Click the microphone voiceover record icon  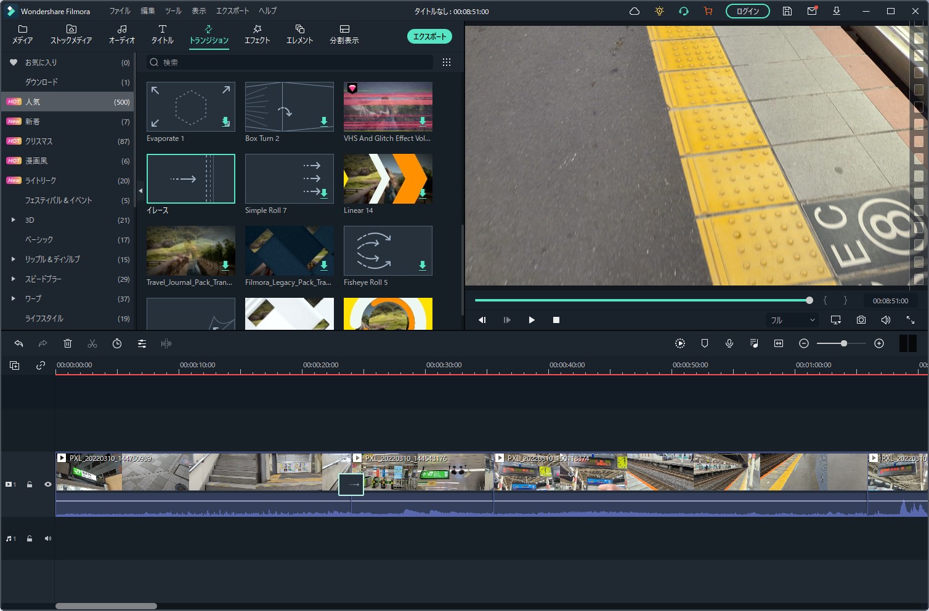click(x=729, y=343)
